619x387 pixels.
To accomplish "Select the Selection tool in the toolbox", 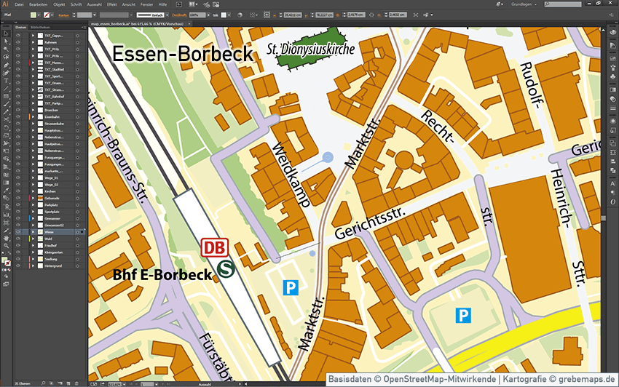I will pyautogui.click(x=6, y=35).
